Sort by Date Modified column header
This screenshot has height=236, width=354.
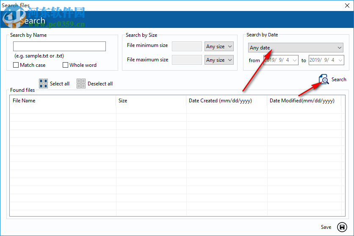[304, 101]
